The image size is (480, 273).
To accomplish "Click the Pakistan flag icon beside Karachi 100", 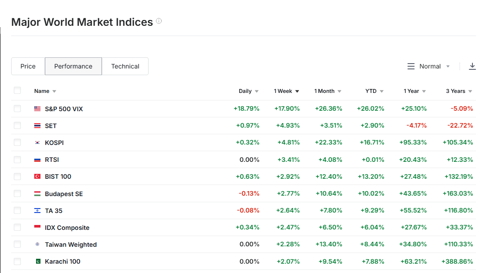I will point(37,261).
